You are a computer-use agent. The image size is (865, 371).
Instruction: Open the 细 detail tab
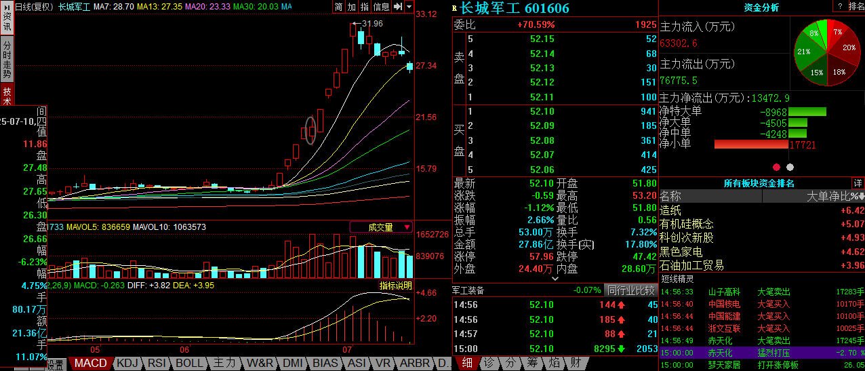pyautogui.click(x=467, y=363)
